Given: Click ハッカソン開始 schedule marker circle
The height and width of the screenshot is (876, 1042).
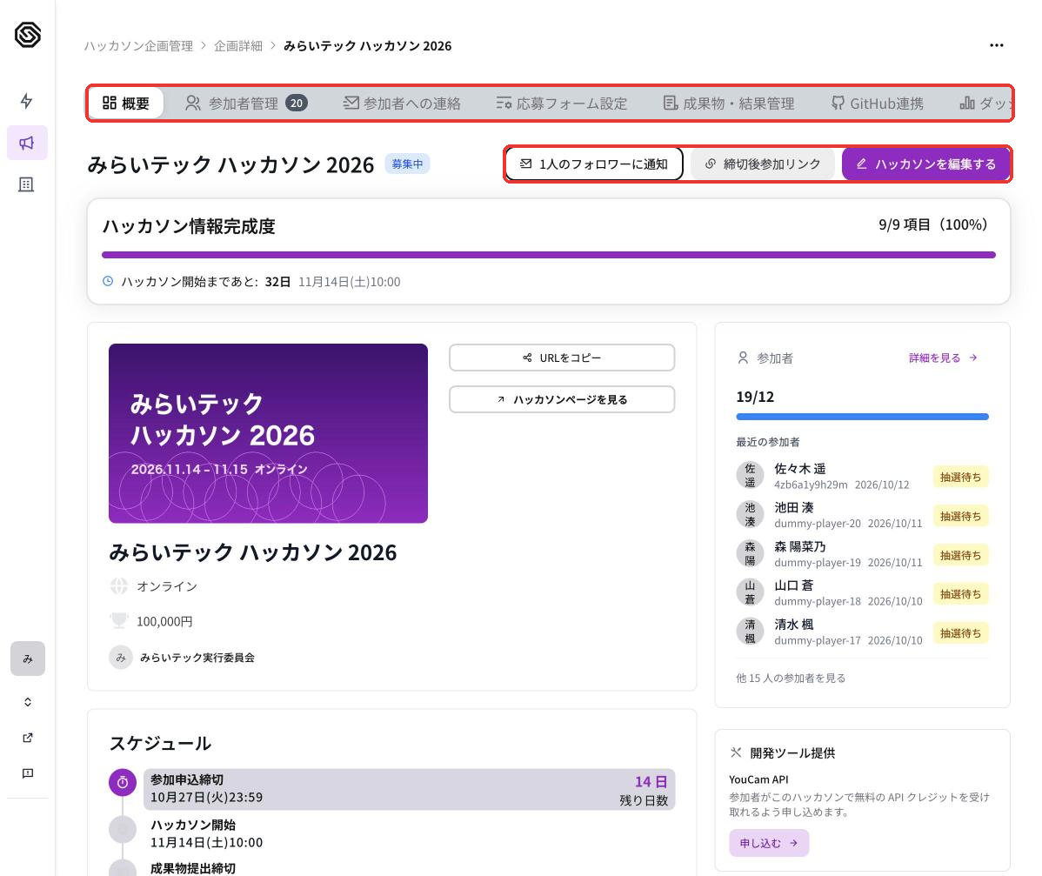Looking at the screenshot, I should click(123, 830).
